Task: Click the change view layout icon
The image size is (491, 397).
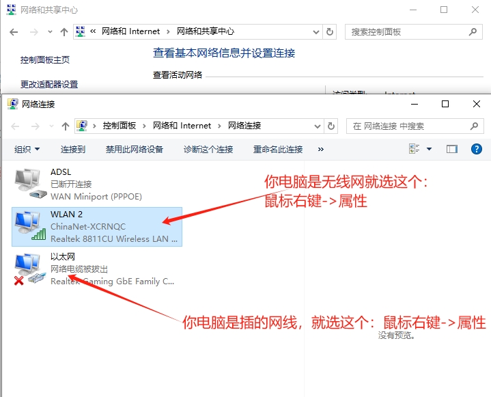Action: [414, 149]
